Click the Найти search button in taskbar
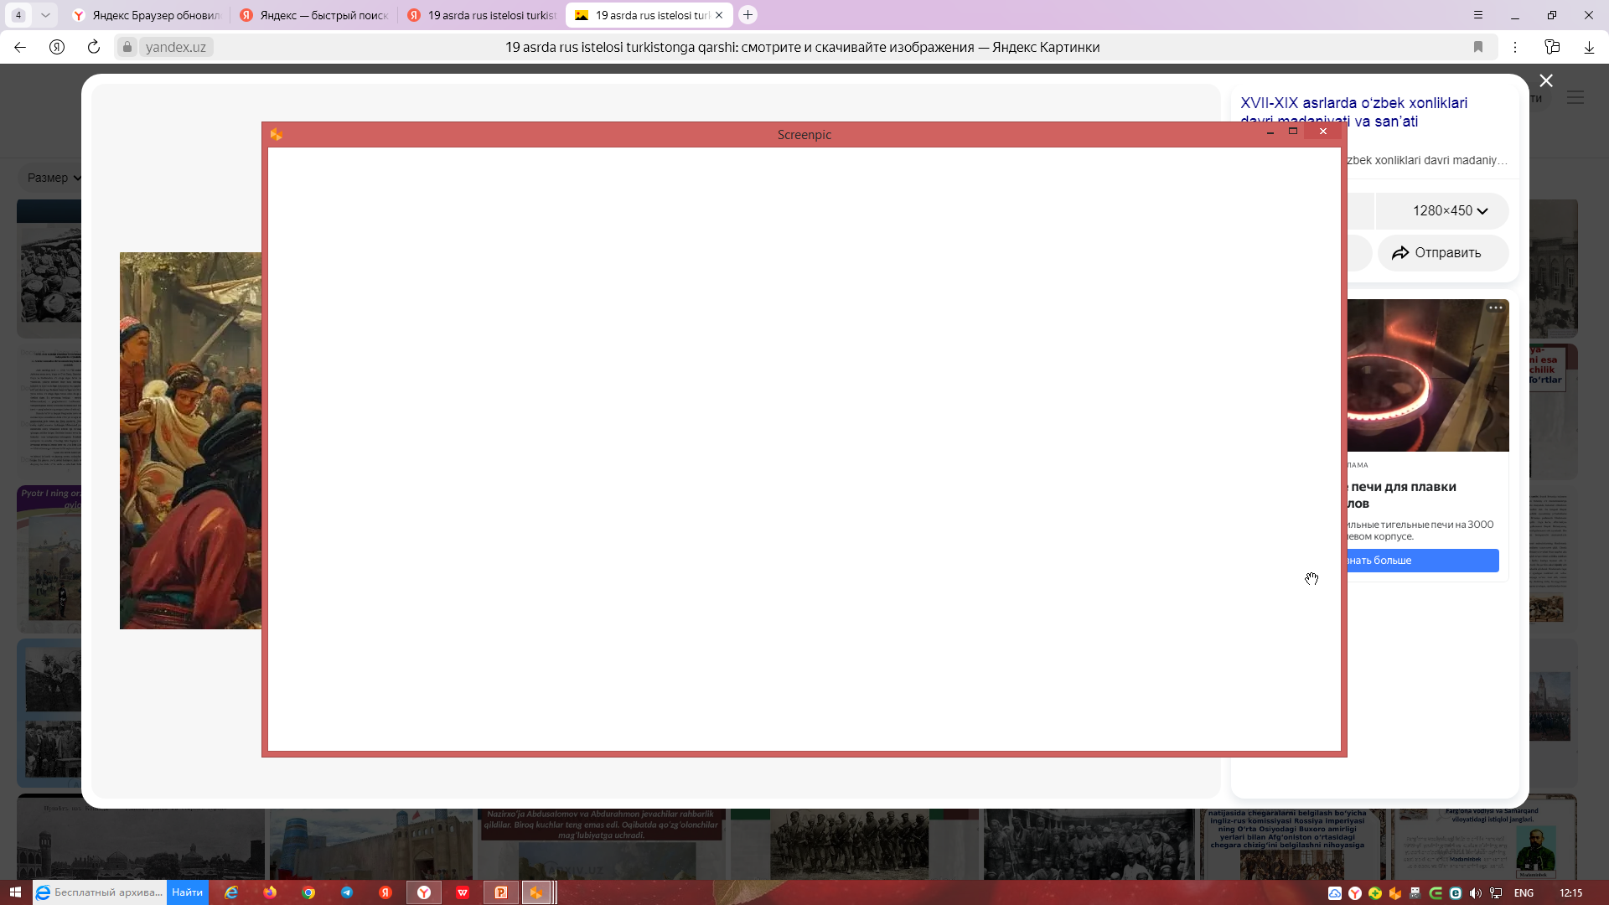Image resolution: width=1609 pixels, height=905 pixels. (x=187, y=892)
